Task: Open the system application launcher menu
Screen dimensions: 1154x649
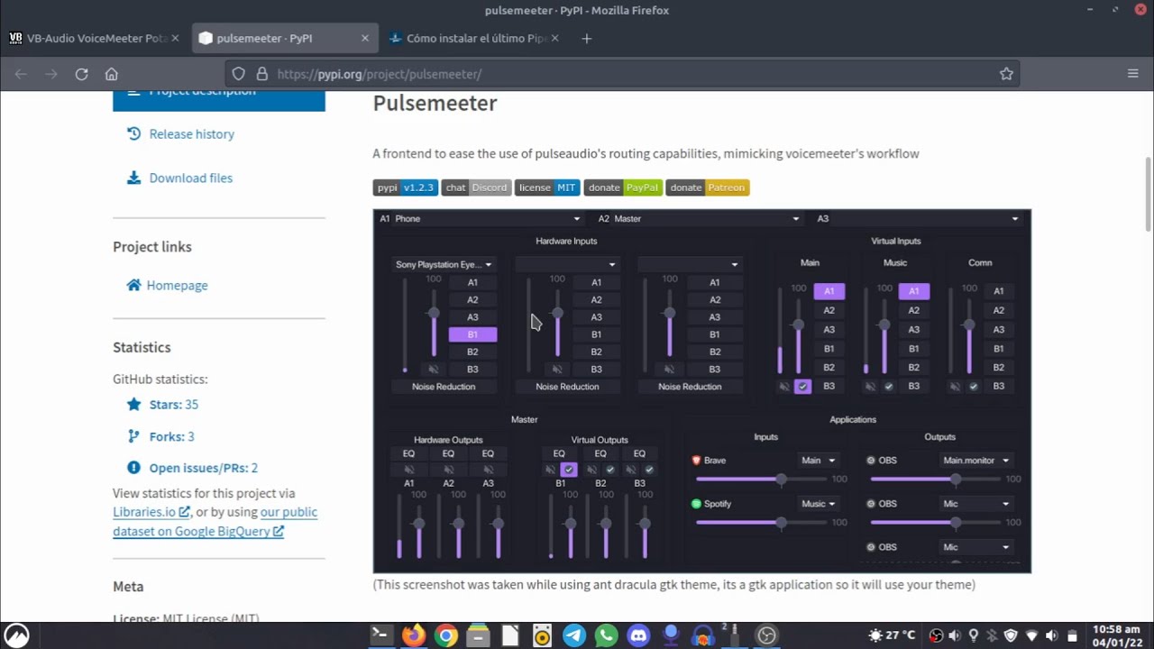Action: coord(16,635)
